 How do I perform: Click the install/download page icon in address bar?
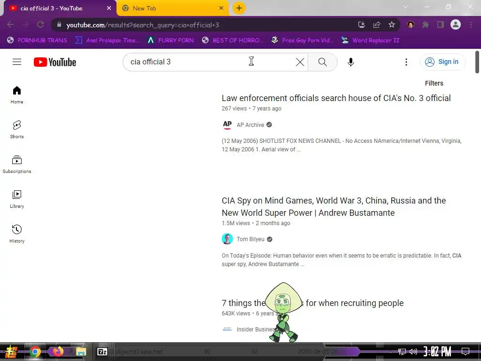[x=362, y=24]
